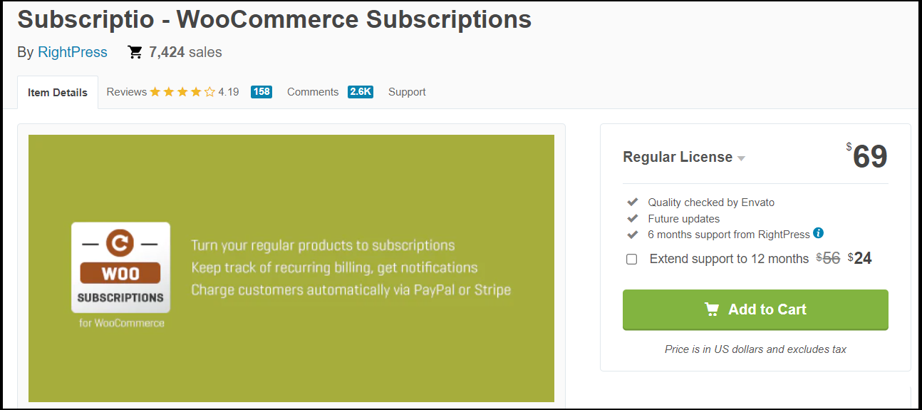Viewport: 922px width, 410px height.
Task: Click the cart icon inside Add to Cart
Action: click(712, 309)
